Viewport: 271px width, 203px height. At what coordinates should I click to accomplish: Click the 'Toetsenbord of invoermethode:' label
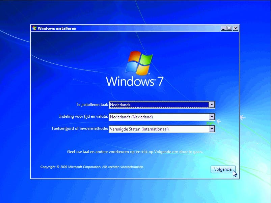80,128
